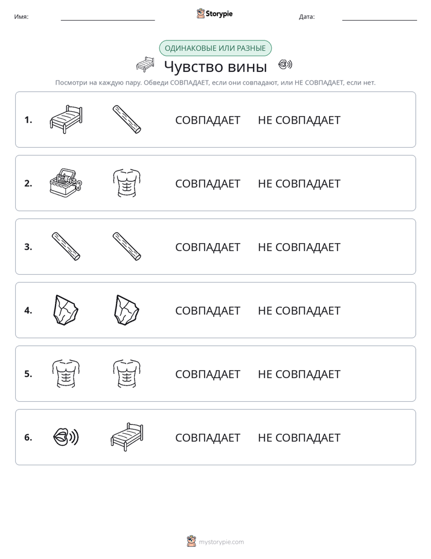Select СОВПАДАЕТ for row 4
This screenshot has width=431, height=559.
tap(208, 310)
